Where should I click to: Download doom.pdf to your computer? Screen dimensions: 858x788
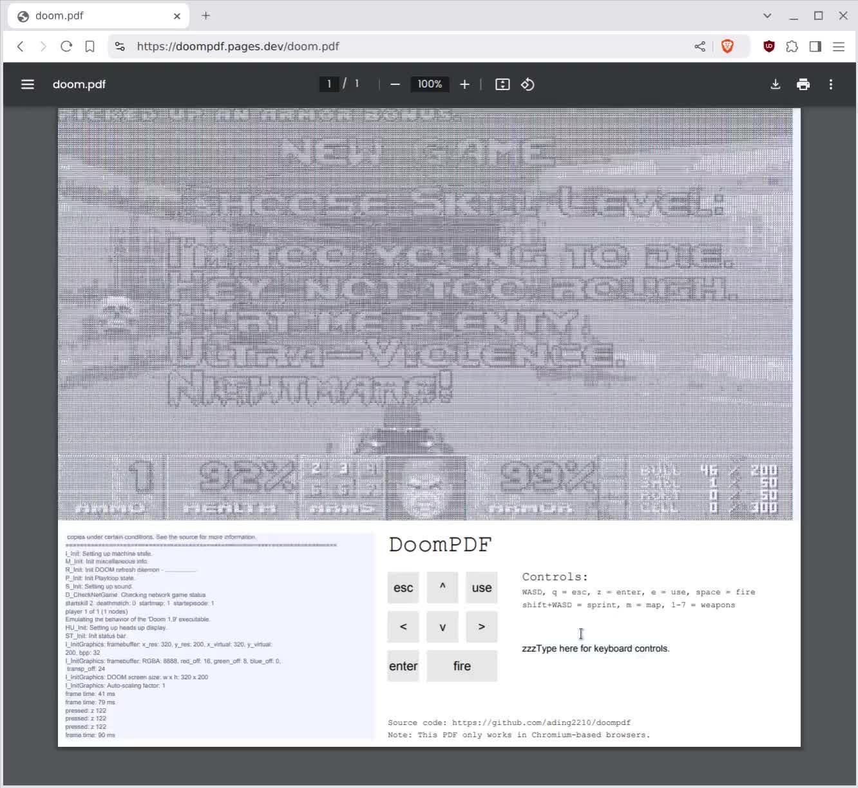pos(775,84)
